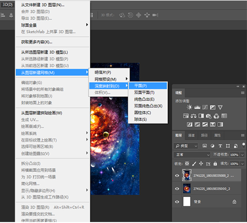This screenshot has height=223, width=247.
Task: Click the 填充 100% value field
Action: [x=234, y=164]
